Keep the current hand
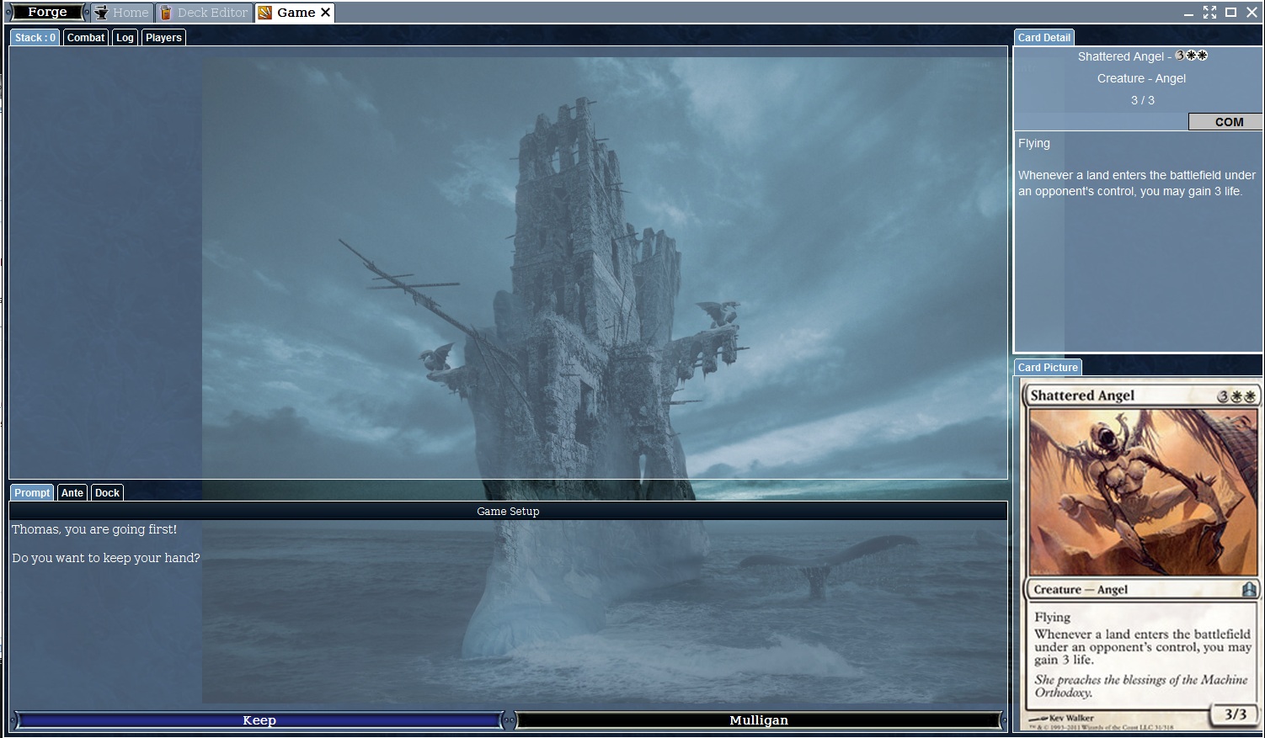 tap(259, 720)
